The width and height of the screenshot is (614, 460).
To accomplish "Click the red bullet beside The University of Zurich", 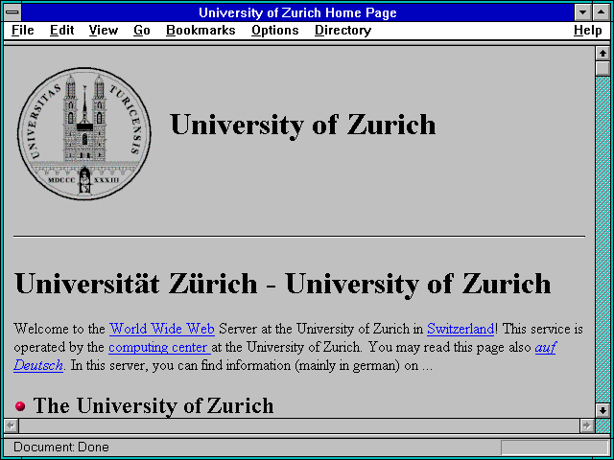I will coord(20,406).
